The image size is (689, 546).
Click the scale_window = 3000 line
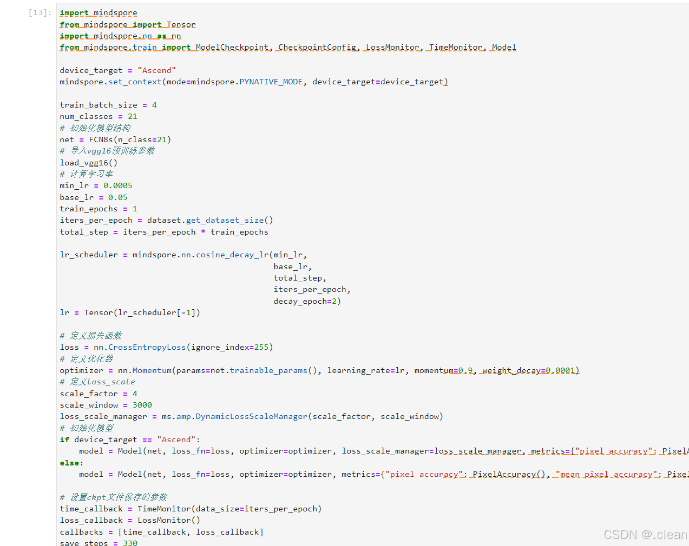point(106,405)
